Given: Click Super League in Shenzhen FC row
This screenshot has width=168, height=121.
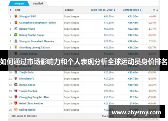Looking at the screenshot, I should click(x=72, y=79).
